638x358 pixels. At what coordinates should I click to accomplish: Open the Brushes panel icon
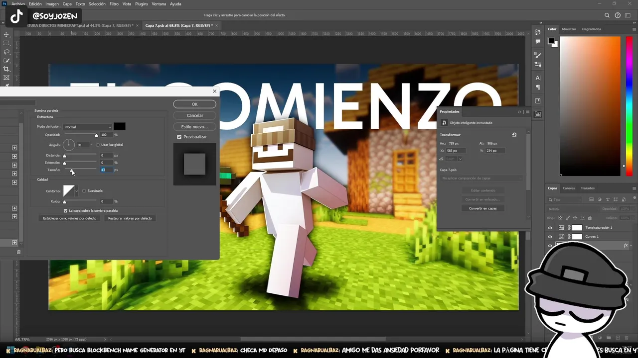click(538, 55)
